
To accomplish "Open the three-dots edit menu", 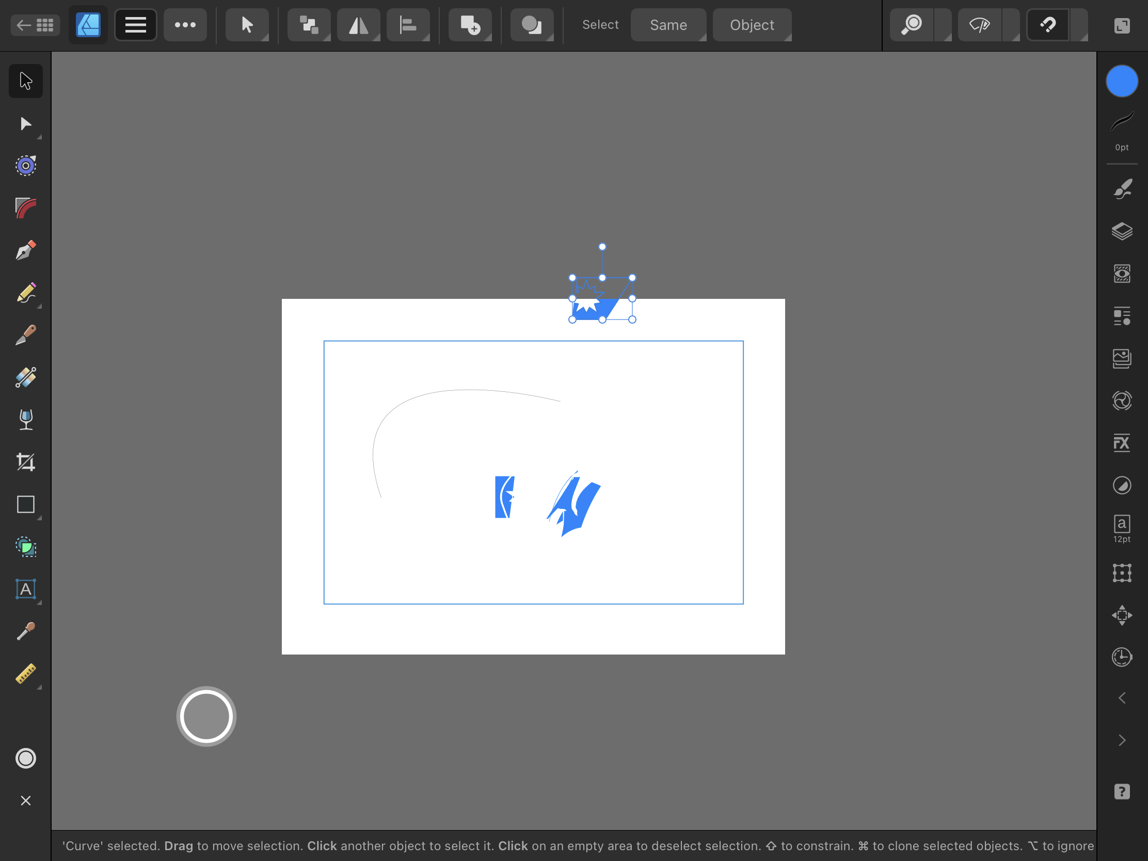I will pos(185,25).
